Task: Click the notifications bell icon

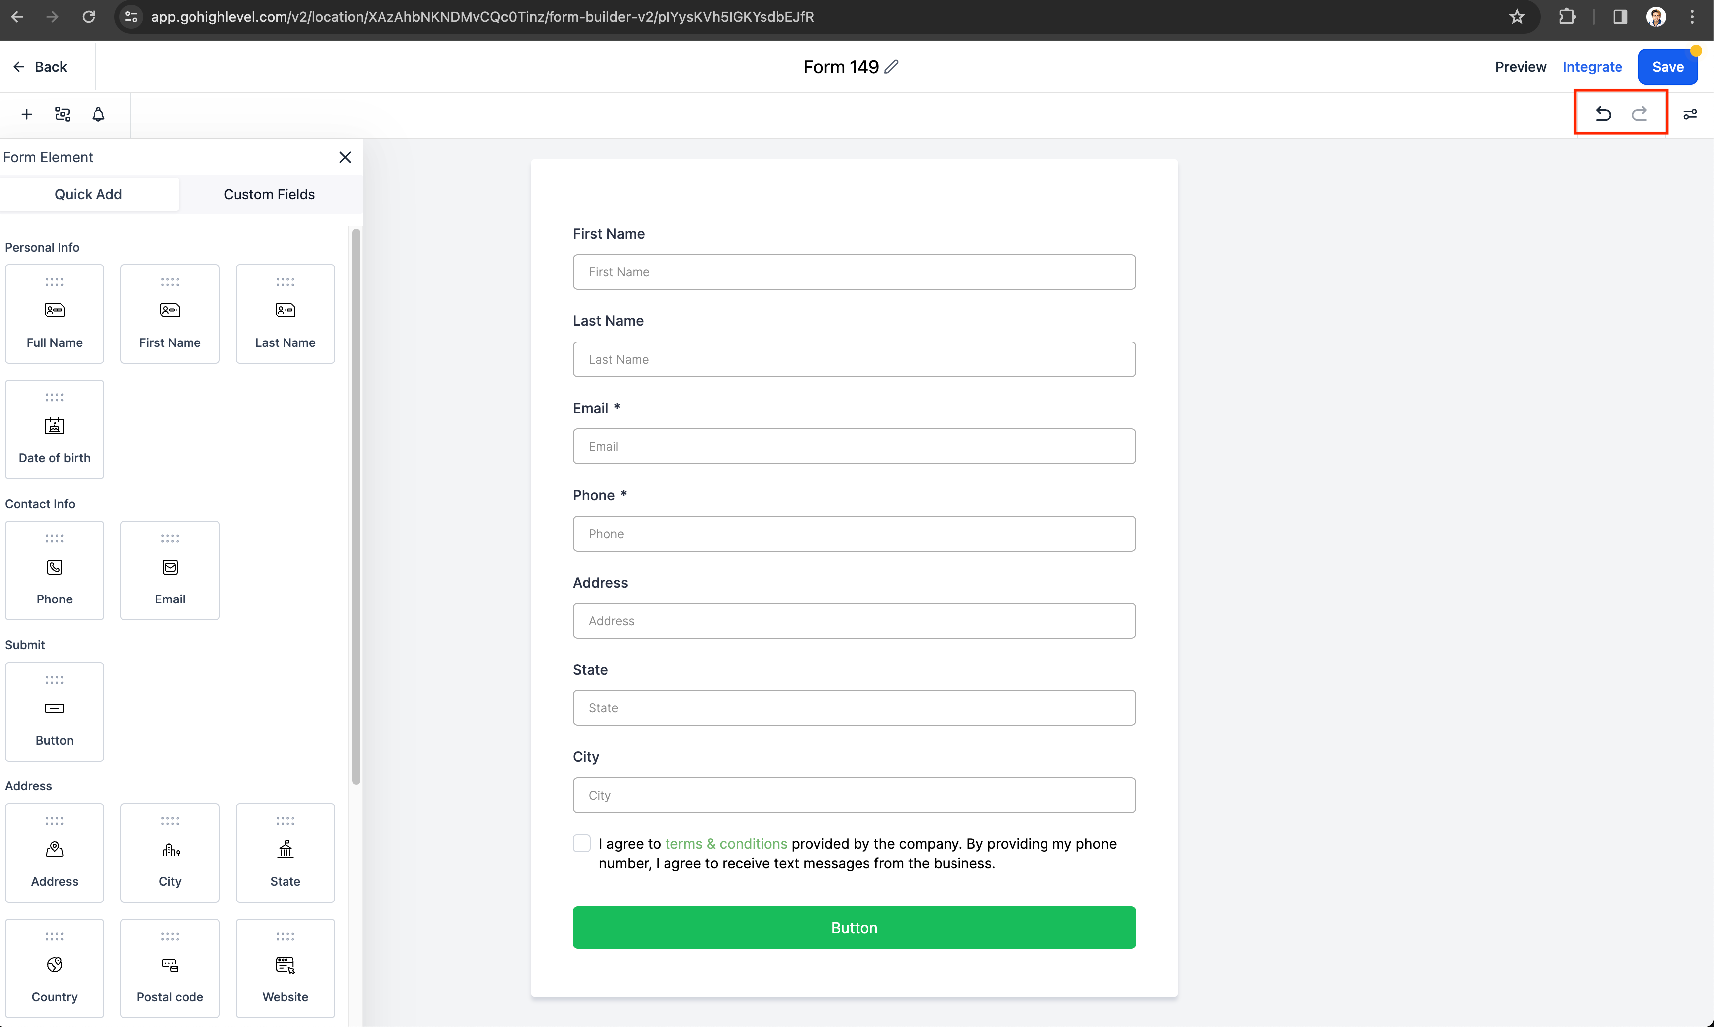Action: tap(99, 114)
